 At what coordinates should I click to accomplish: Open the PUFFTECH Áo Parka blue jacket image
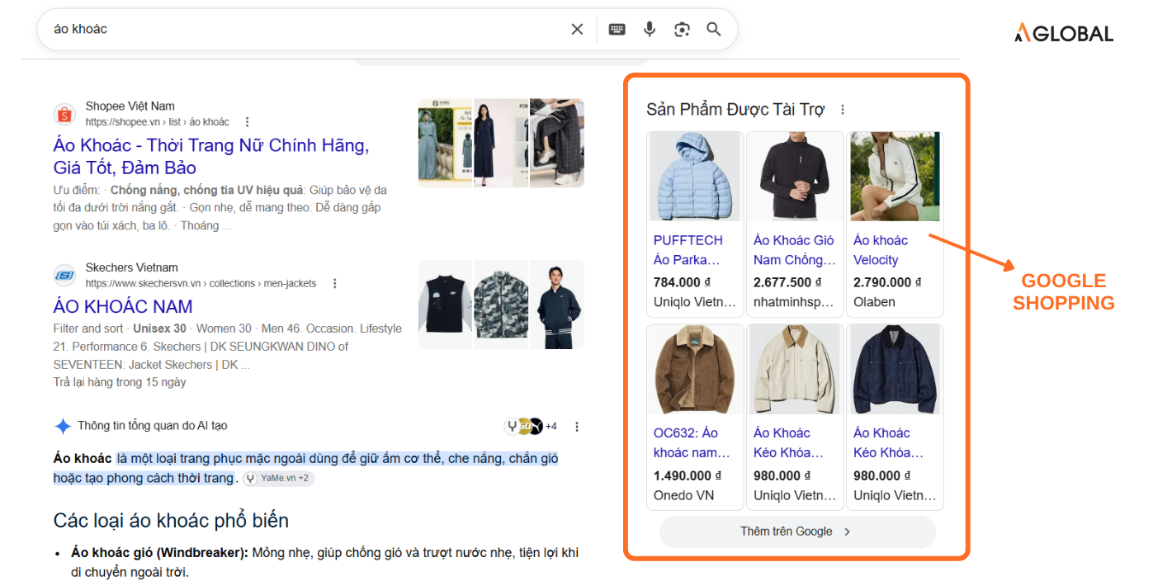pyautogui.click(x=695, y=177)
